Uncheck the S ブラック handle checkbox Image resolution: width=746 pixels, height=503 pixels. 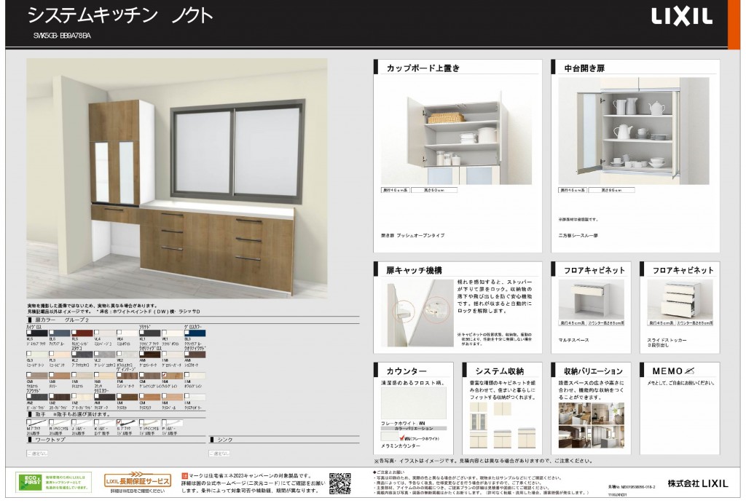[x=119, y=421]
